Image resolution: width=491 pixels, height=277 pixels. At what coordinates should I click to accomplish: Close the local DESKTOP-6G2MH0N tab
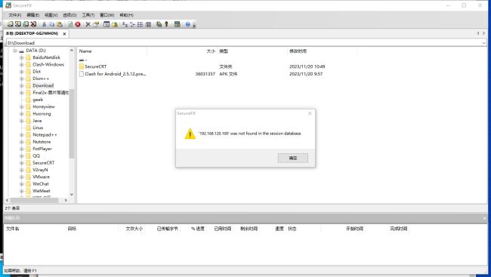pyautogui.click(x=64, y=34)
